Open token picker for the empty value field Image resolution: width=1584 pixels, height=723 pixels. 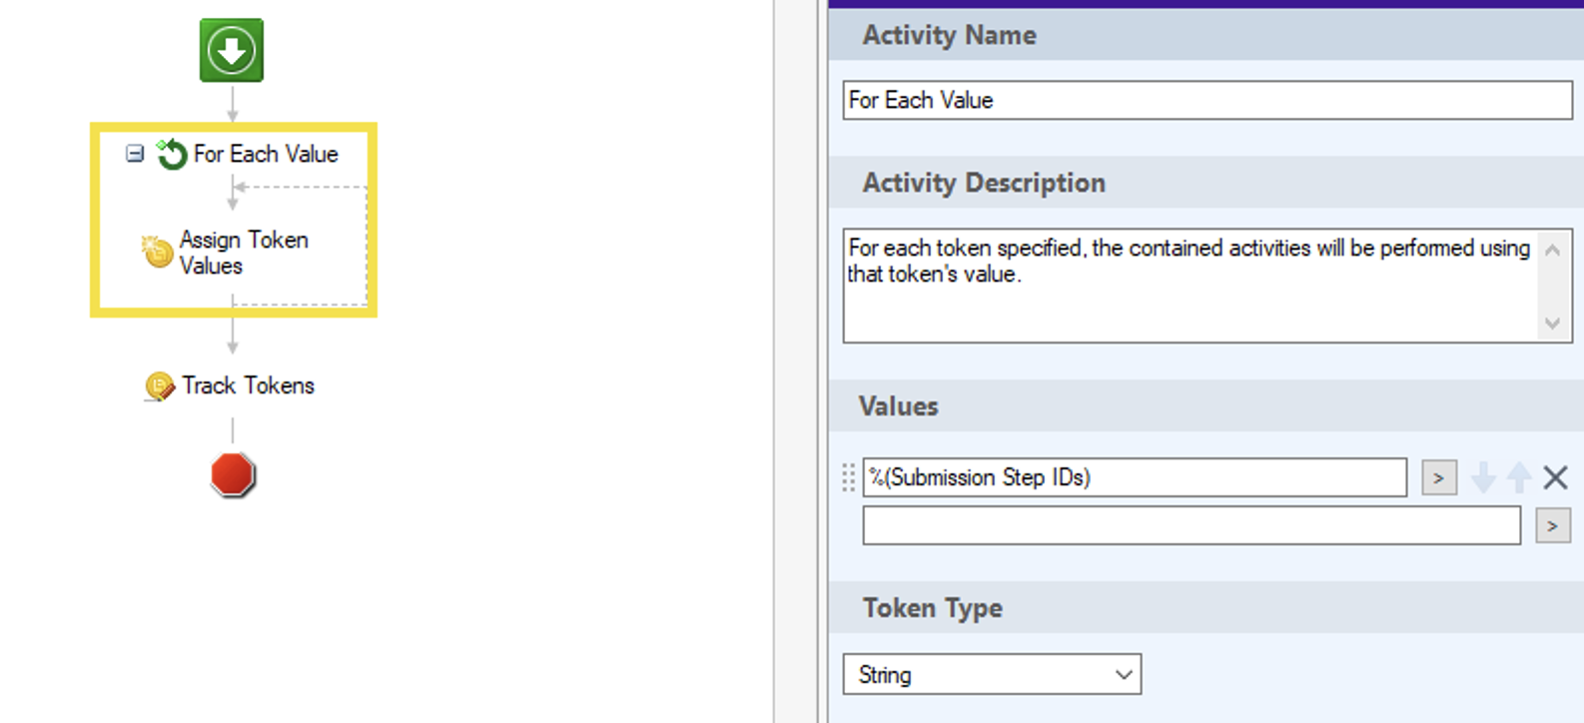click(1552, 525)
